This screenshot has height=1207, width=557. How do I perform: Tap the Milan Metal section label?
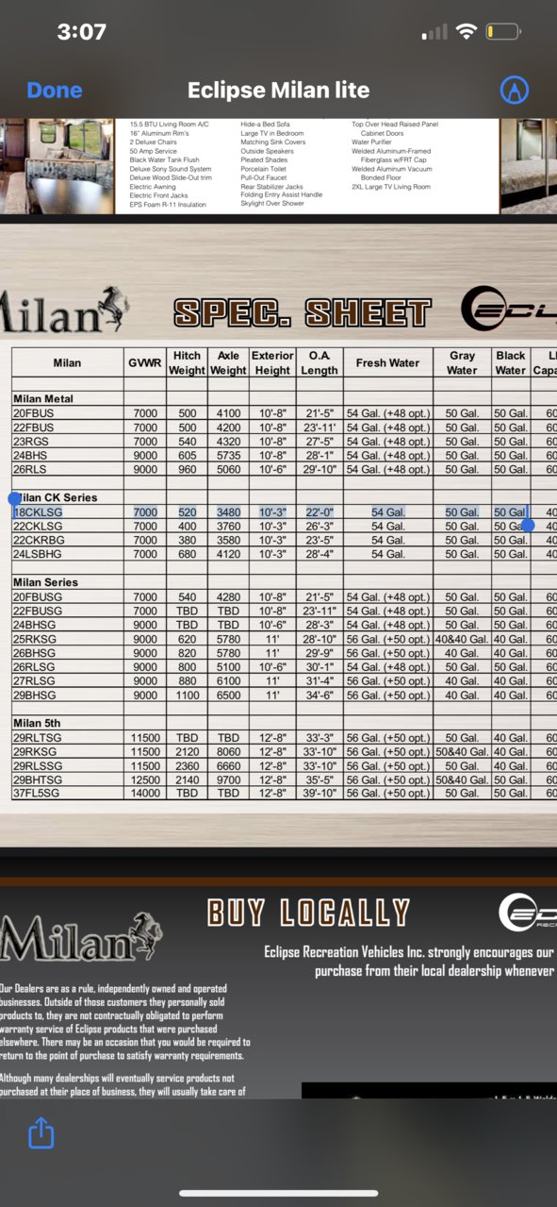coord(43,398)
